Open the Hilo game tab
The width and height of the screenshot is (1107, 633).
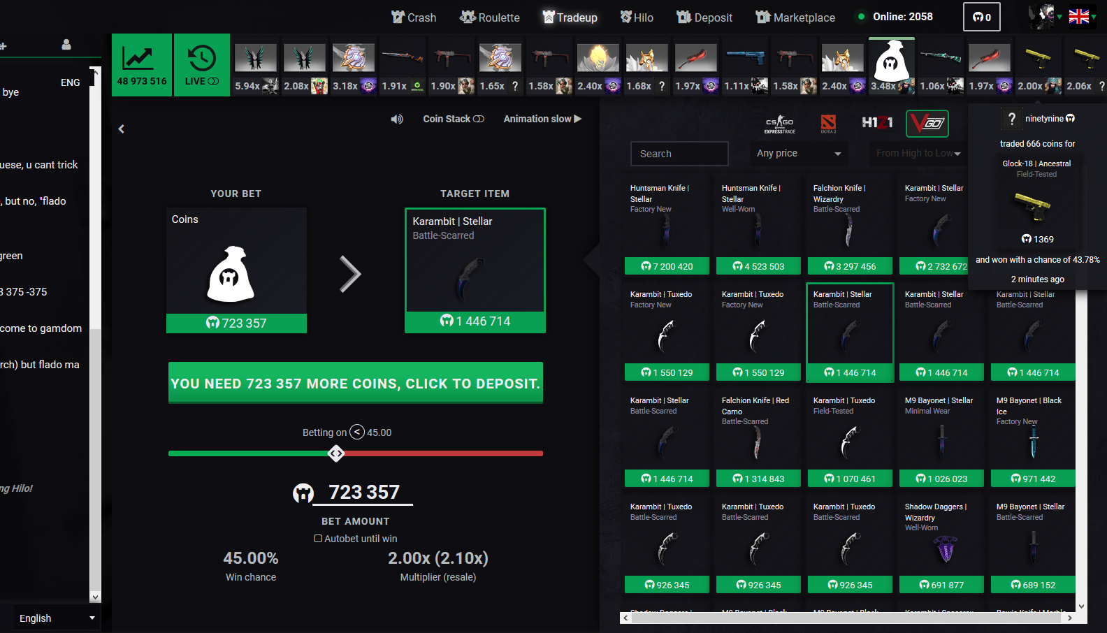point(637,17)
